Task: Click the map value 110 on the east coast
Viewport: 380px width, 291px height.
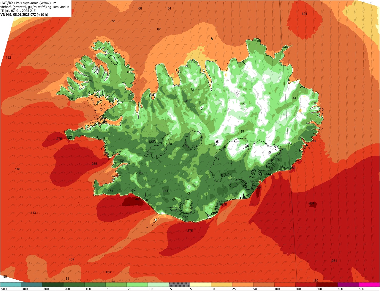Action: pyautogui.click(x=321, y=109)
